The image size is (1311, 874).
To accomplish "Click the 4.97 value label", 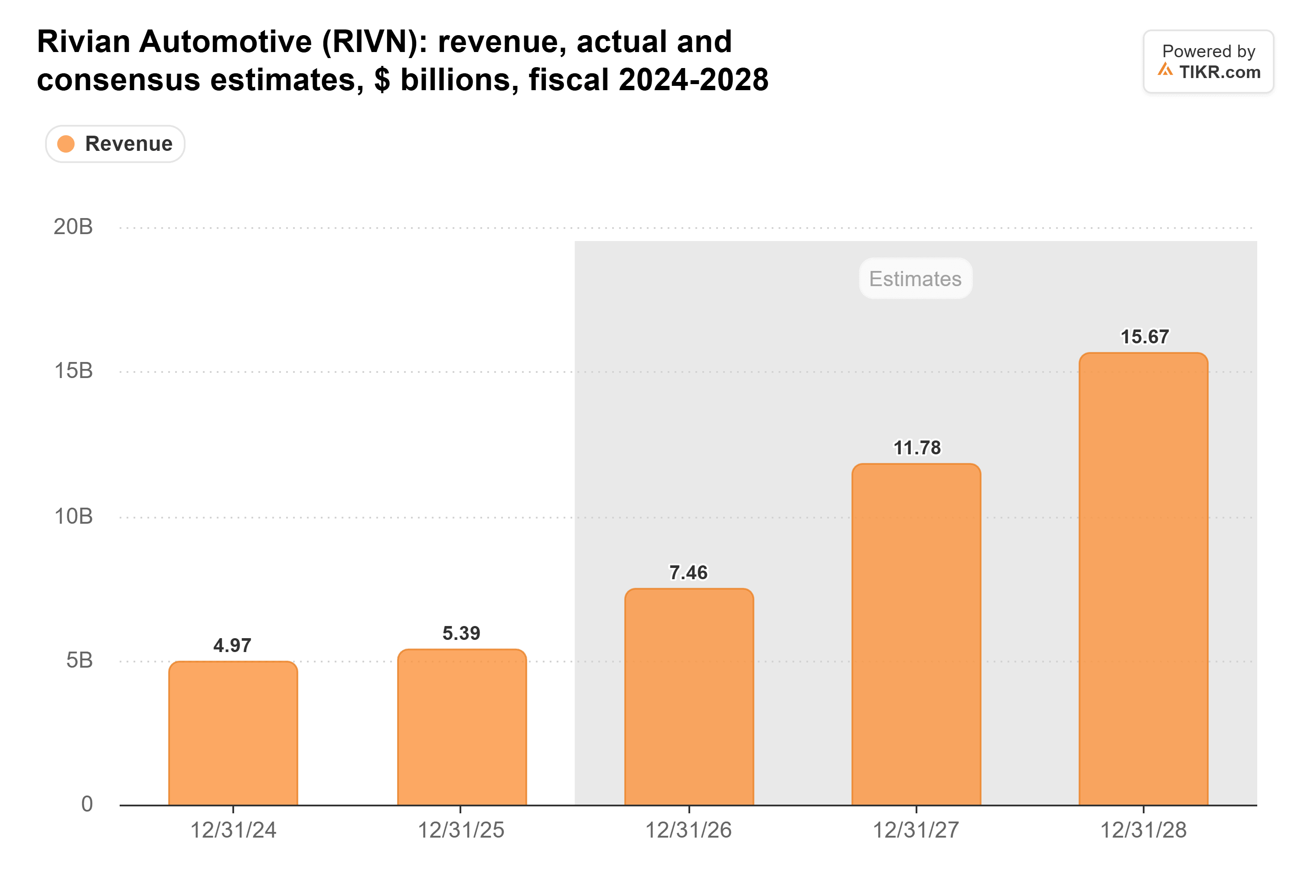I will coord(232,646).
